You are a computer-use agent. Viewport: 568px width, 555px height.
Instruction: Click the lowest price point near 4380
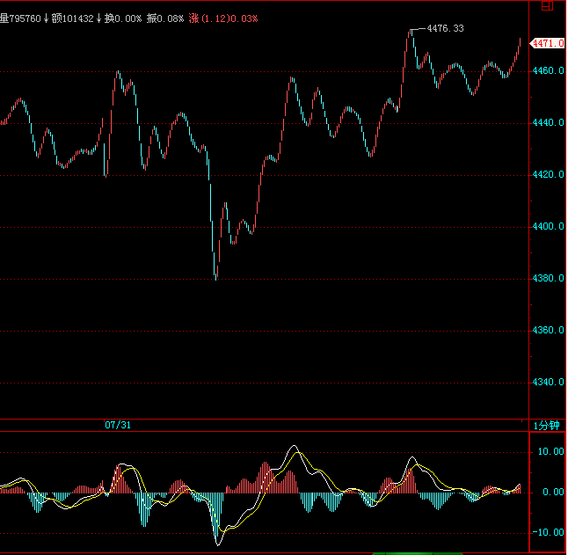pyautogui.click(x=215, y=277)
